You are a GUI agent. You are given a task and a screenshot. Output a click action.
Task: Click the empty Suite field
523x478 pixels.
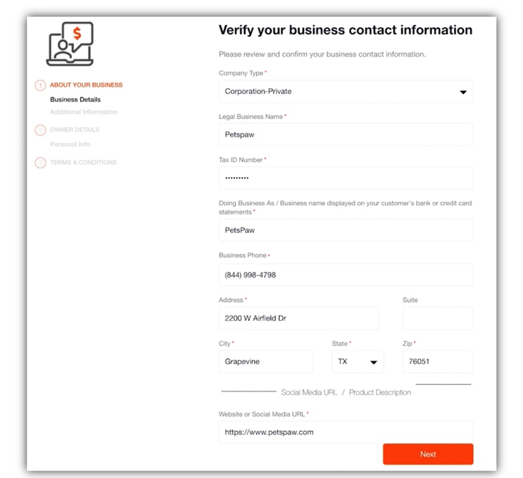[438, 319]
